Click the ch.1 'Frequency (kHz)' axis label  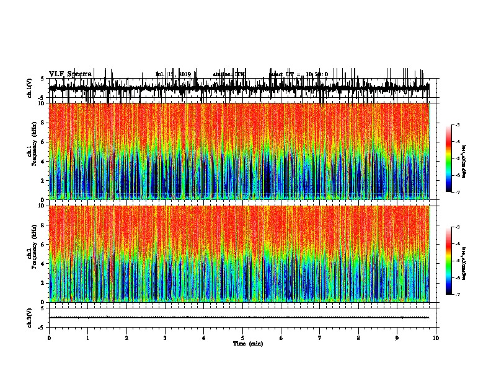click(34, 144)
